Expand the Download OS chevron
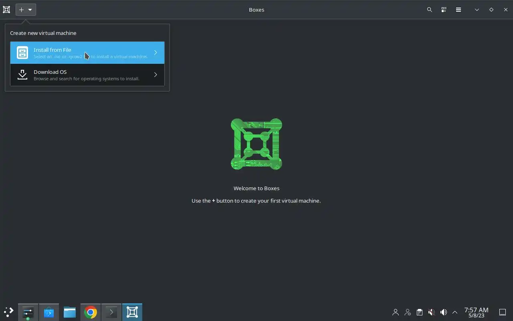513x321 pixels. click(156, 75)
